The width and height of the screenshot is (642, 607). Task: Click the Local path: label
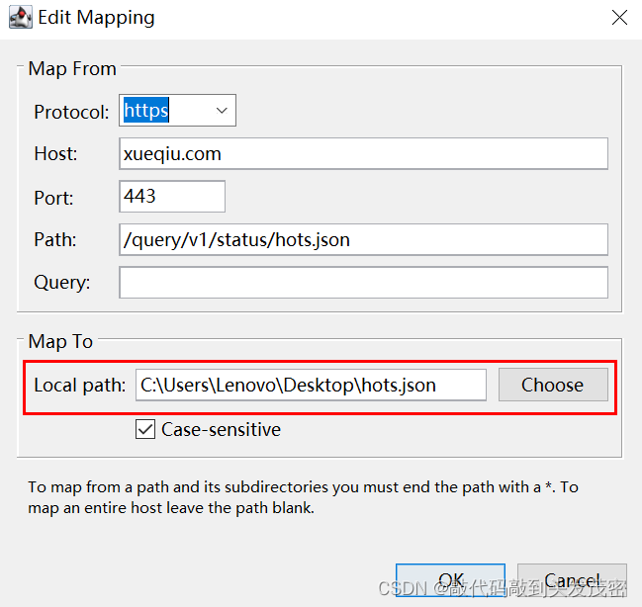pos(80,386)
